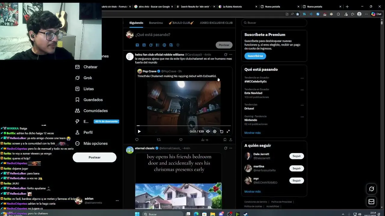The width and height of the screenshot is (385, 216).
Task: Open Chatear from the sidebar
Action: coord(86,67)
